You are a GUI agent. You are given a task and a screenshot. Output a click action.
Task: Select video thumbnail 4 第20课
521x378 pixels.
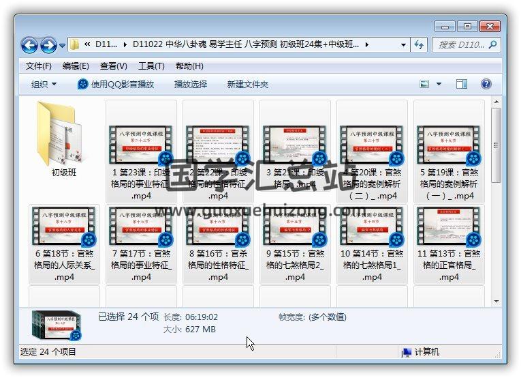click(x=372, y=145)
